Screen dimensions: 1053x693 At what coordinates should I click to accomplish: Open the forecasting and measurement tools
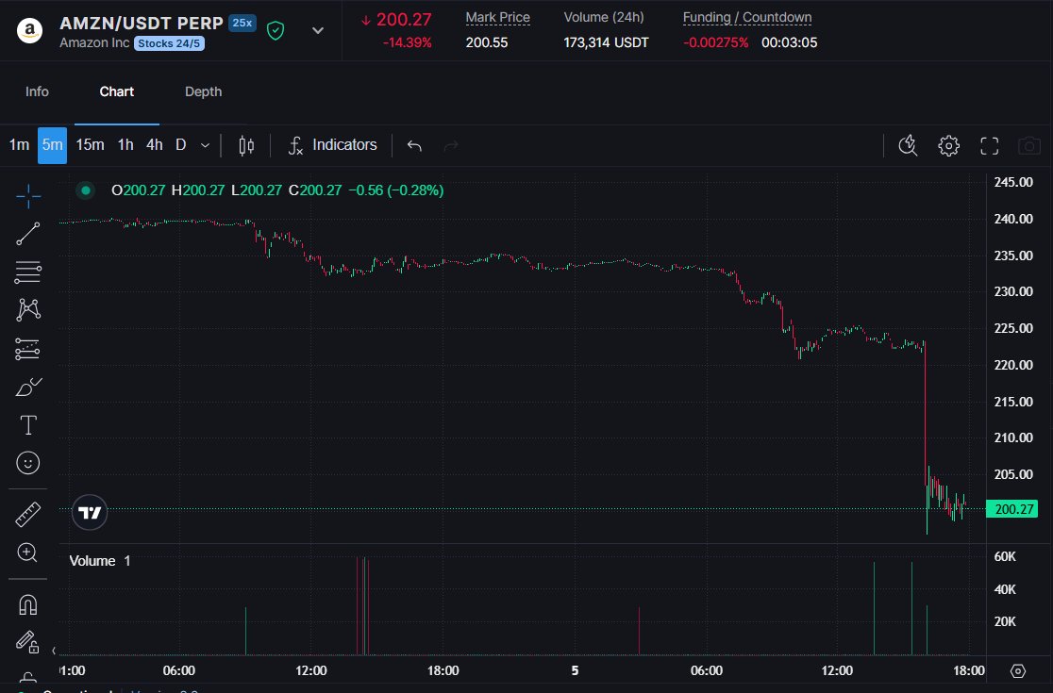(28, 348)
